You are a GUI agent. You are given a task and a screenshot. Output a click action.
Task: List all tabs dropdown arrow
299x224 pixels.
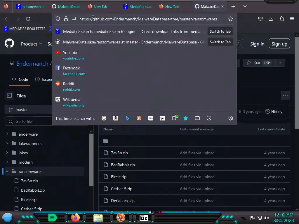tap(245, 6)
